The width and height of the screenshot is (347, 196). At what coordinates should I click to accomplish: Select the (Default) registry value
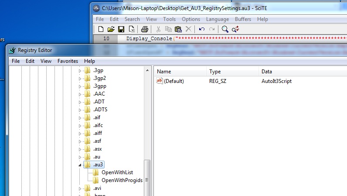(x=173, y=81)
